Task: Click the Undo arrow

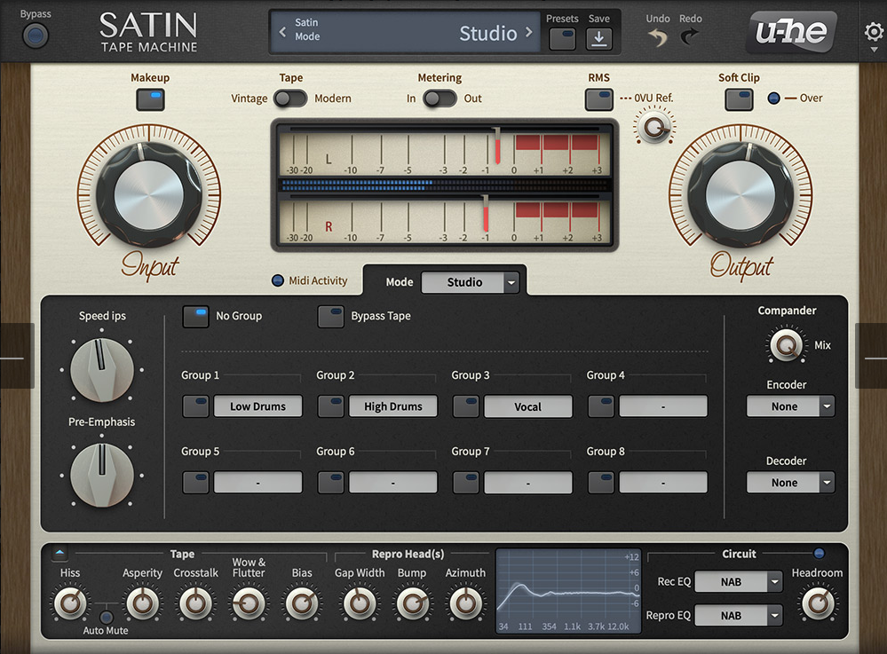Action: 657,37
